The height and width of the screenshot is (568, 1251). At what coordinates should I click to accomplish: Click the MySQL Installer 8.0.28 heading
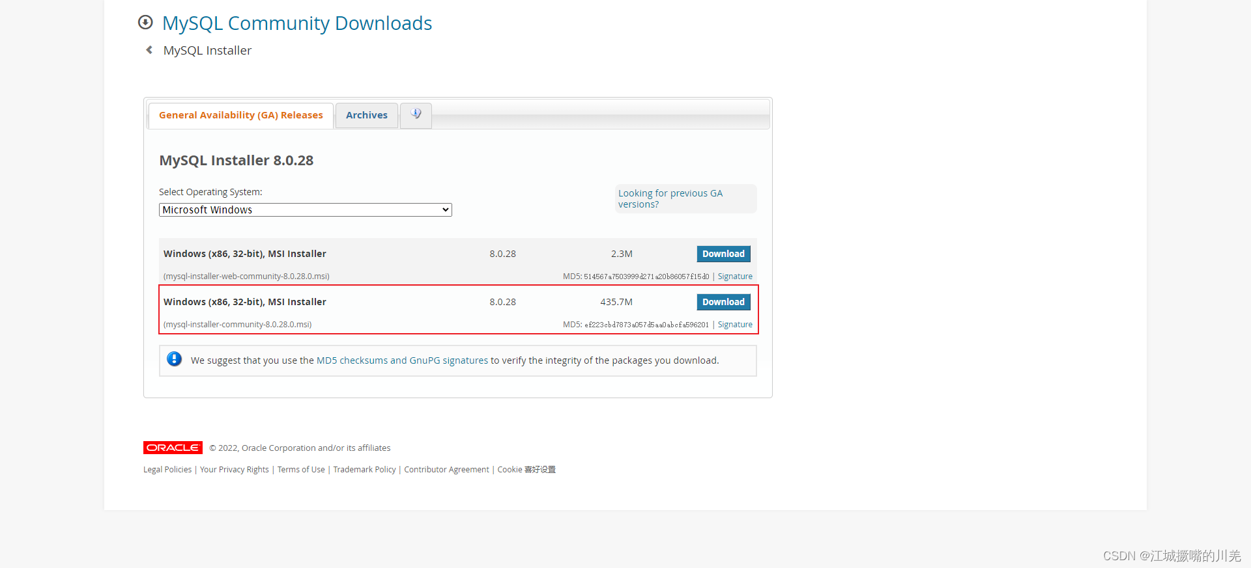click(x=237, y=161)
